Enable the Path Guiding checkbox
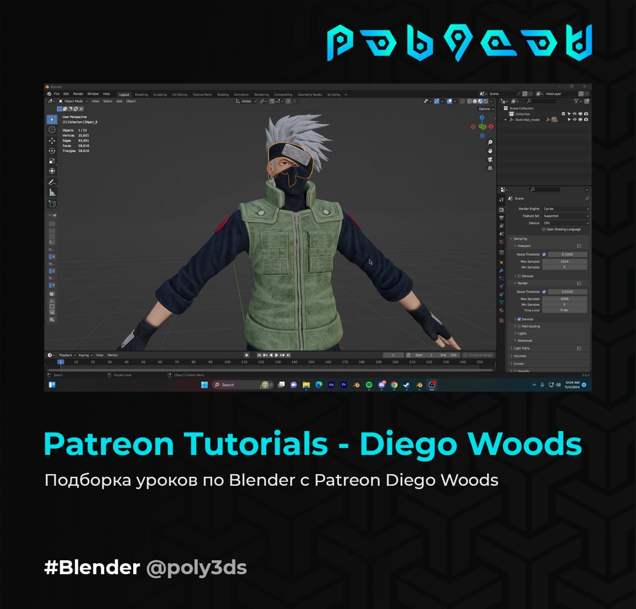 [x=519, y=326]
